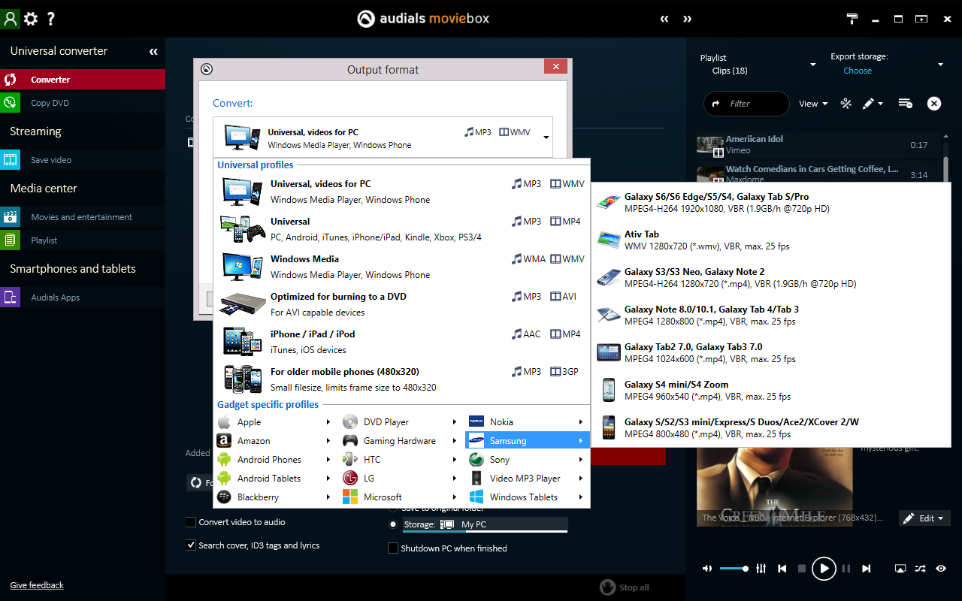
Task: Open the help question mark icon
Action: pyautogui.click(x=51, y=19)
